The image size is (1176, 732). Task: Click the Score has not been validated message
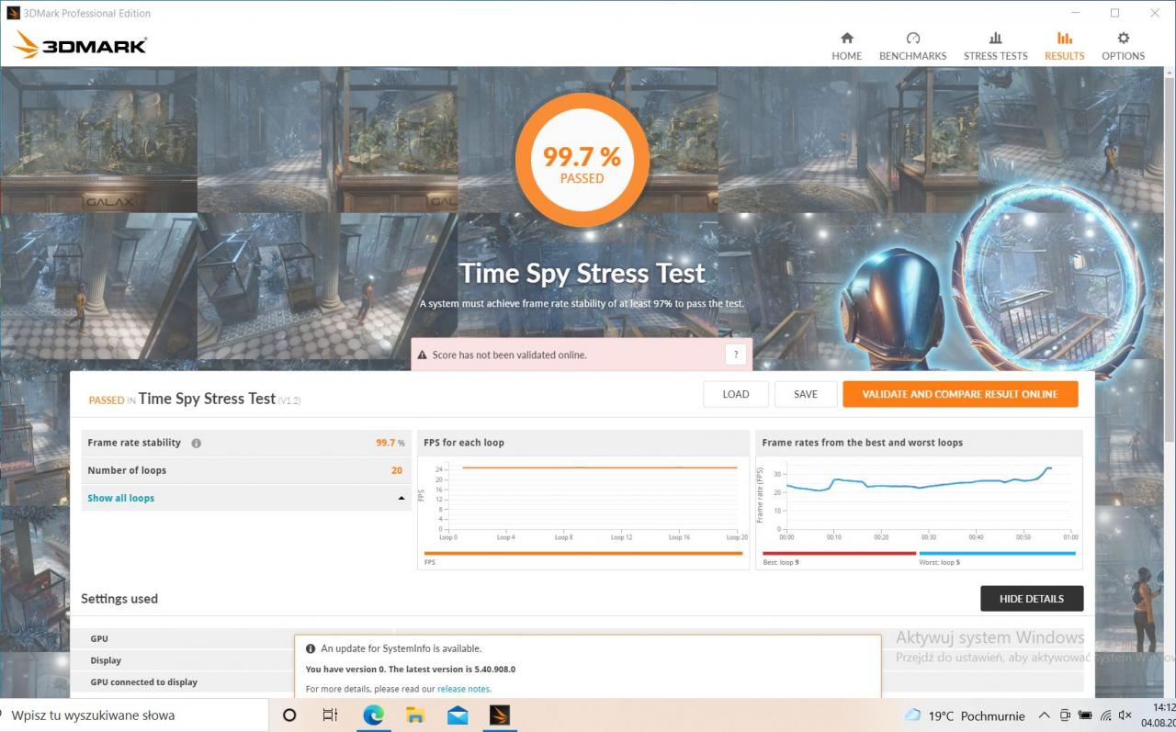click(509, 355)
